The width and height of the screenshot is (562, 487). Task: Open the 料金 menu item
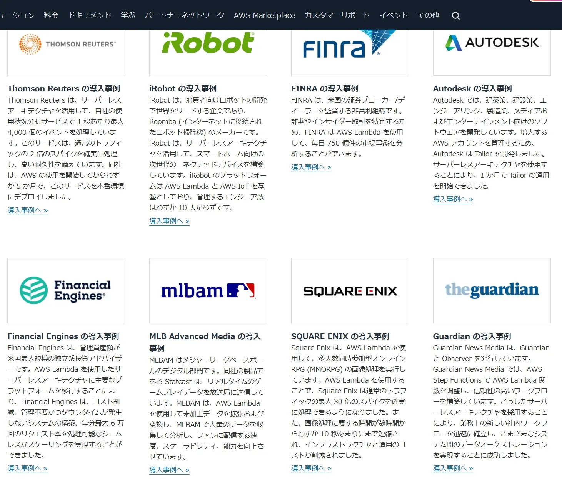[x=51, y=15]
